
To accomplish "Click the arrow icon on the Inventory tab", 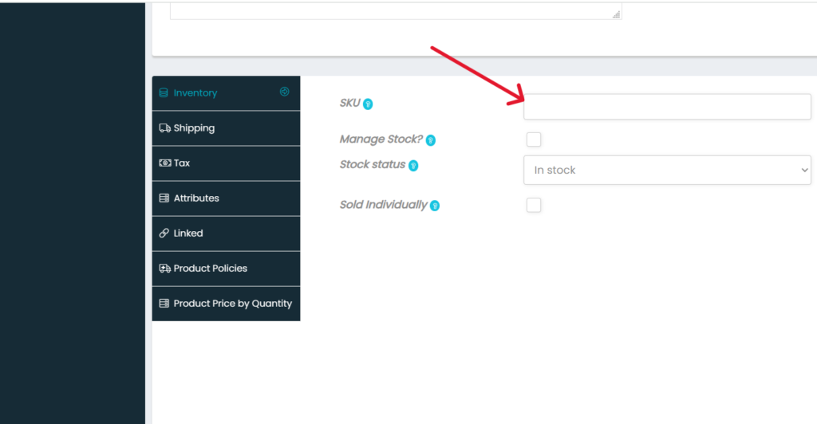I will point(284,92).
